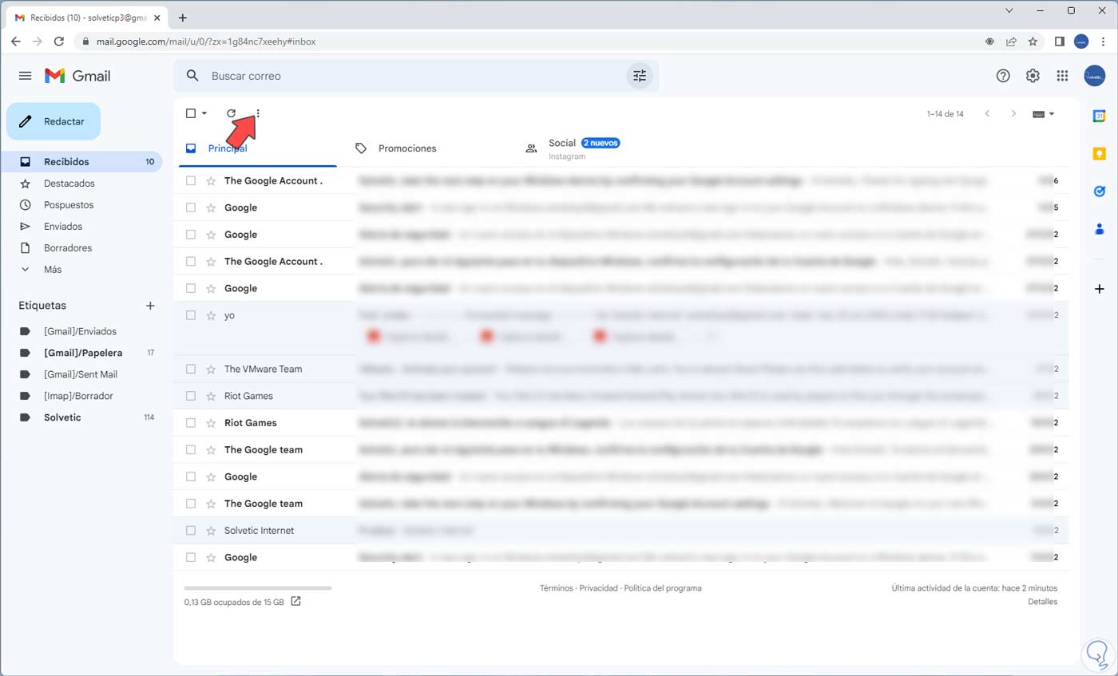This screenshot has height=676, width=1118.
Task: Open storage management link icon
Action: 295,601
